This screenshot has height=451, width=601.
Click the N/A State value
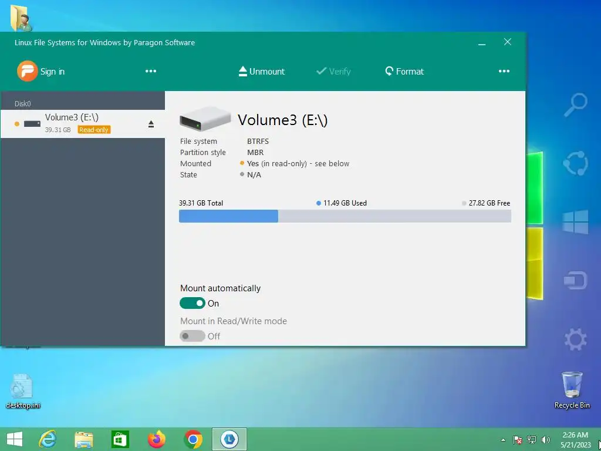coord(254,175)
